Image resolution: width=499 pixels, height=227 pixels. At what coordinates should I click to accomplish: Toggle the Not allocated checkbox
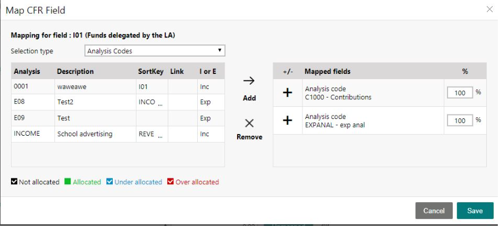click(14, 181)
